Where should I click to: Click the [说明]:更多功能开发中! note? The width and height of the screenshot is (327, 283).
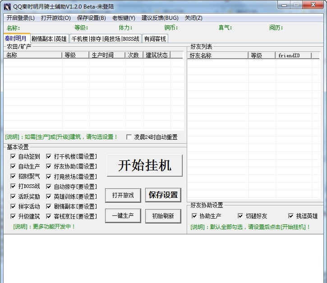[x=44, y=226]
